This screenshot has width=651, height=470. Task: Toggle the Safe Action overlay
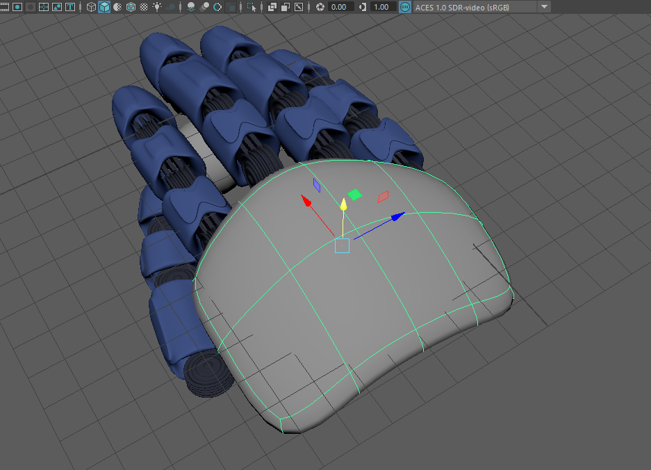pyautogui.click(x=57, y=7)
